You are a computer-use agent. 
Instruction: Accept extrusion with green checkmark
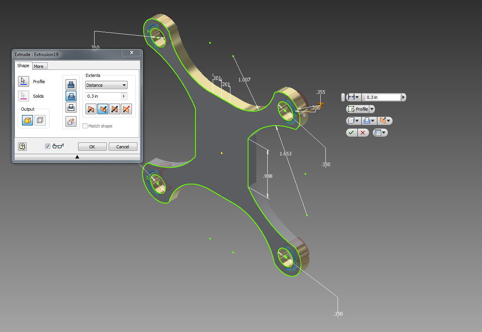pyautogui.click(x=351, y=133)
